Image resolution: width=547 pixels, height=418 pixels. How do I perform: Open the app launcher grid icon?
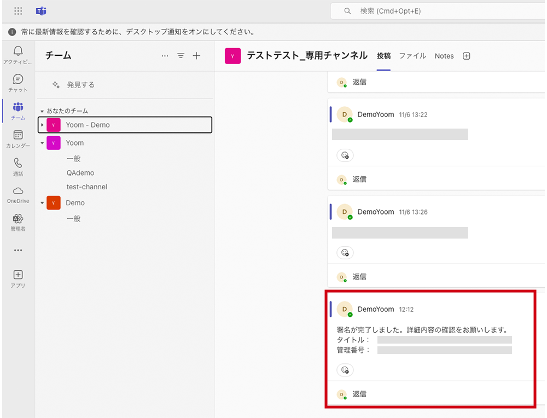tap(18, 11)
